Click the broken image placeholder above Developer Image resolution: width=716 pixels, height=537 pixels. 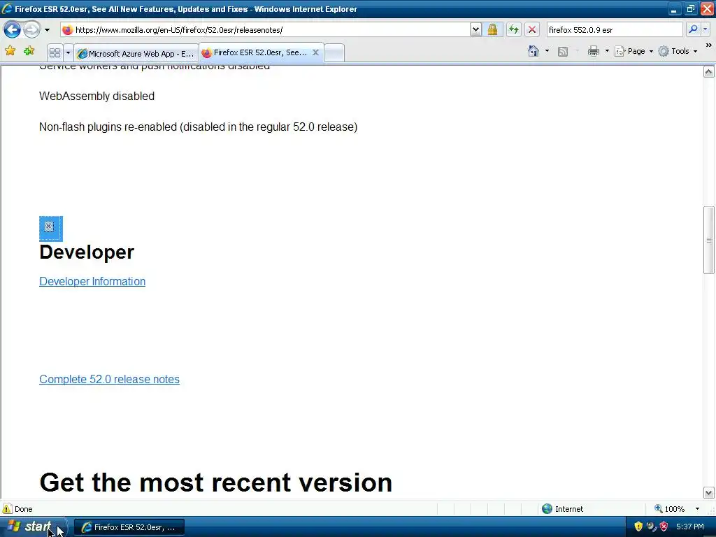pos(50,229)
